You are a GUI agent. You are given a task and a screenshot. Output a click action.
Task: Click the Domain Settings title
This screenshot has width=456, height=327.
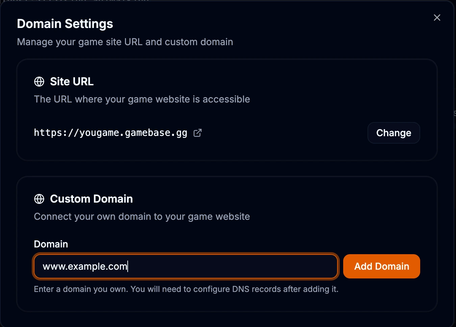pos(65,24)
